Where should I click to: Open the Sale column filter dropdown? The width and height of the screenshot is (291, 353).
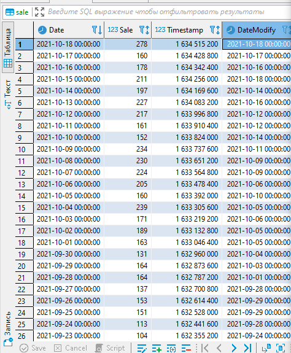click(144, 30)
